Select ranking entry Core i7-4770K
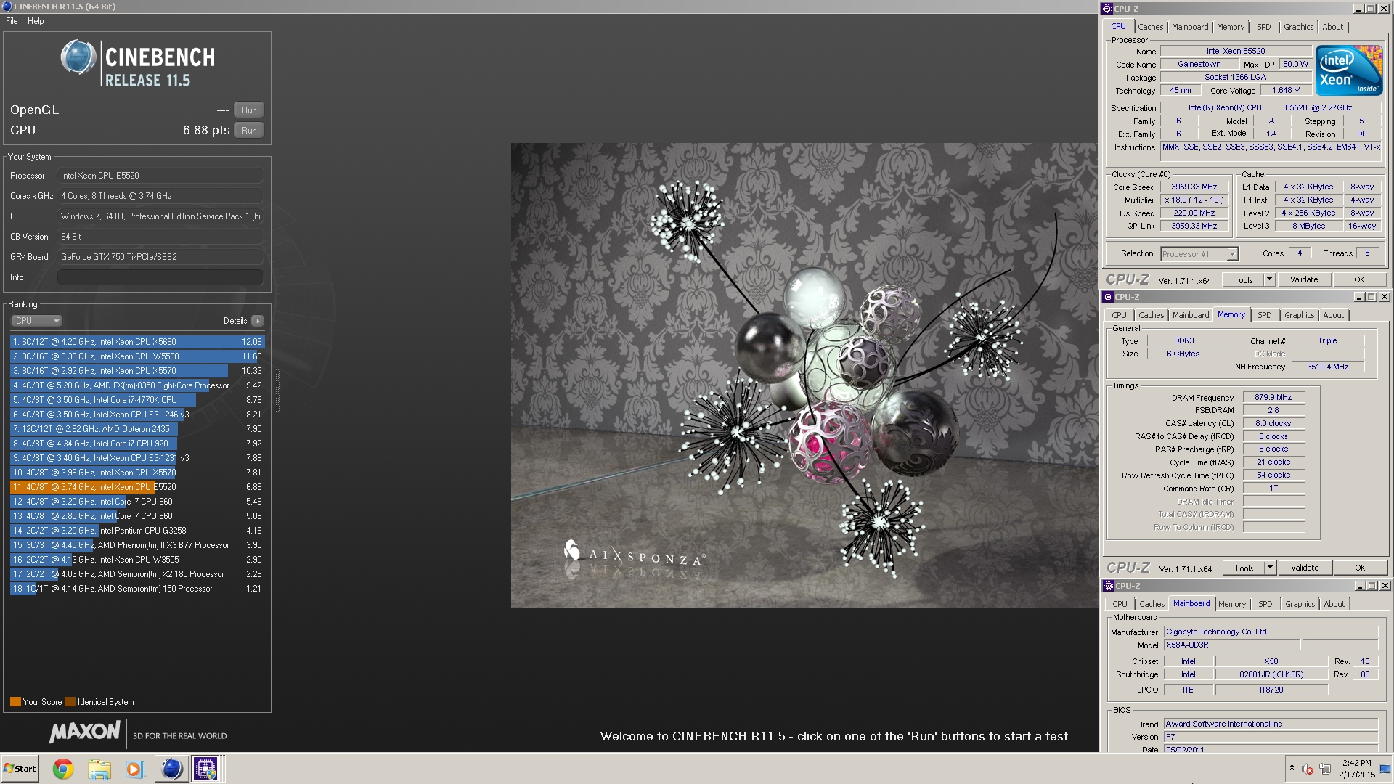Viewport: 1394px width, 784px height. pyautogui.click(x=137, y=400)
